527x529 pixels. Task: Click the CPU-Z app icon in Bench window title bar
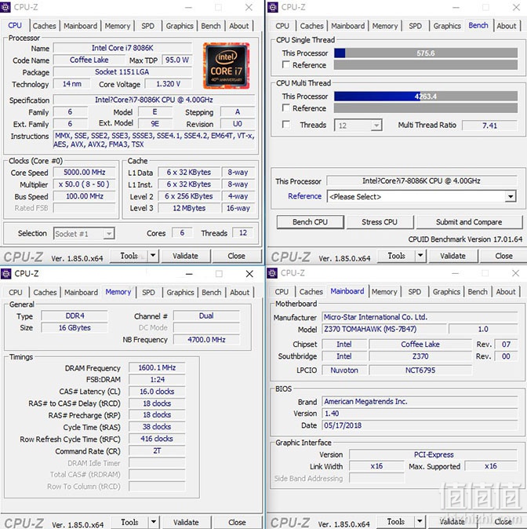pos(273,7)
